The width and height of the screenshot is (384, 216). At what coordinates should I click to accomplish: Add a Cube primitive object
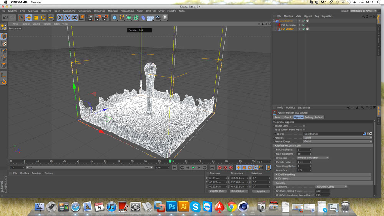[114, 18]
